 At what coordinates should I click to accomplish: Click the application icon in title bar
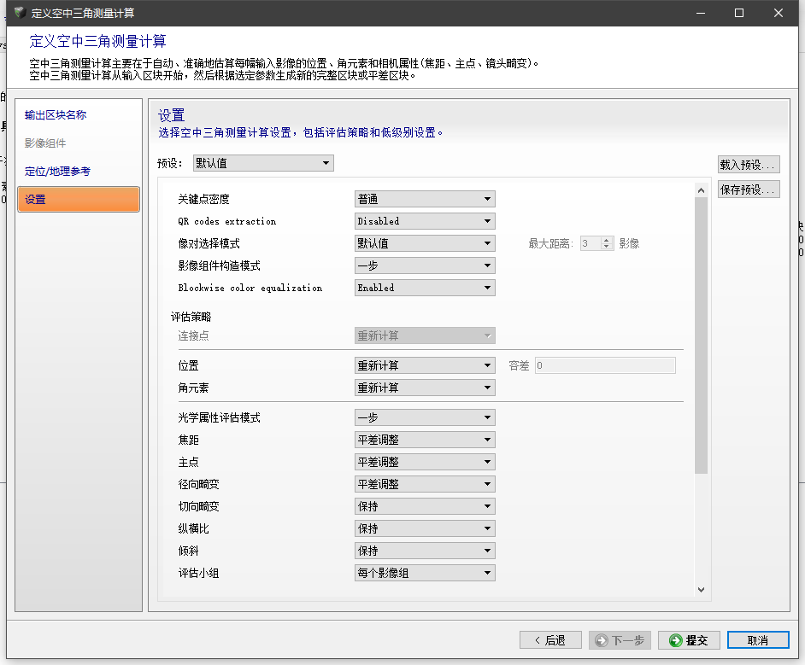[x=18, y=13]
